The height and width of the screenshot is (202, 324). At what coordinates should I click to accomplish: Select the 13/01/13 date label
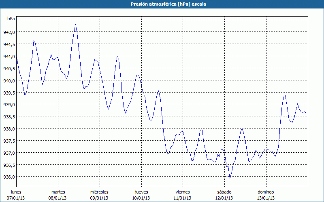pyautogui.click(x=266, y=198)
